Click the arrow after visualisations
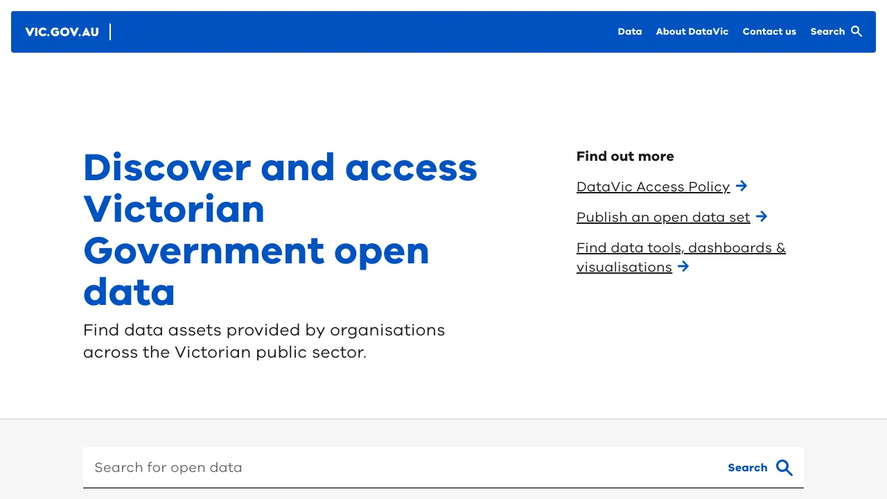This screenshot has width=887, height=499. point(683,266)
